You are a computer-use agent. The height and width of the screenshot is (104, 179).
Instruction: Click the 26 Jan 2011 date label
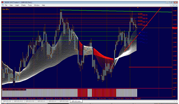click(129, 99)
